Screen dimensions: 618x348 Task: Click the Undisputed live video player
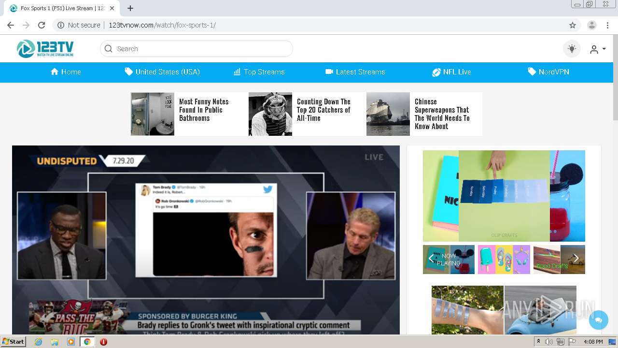click(206, 240)
